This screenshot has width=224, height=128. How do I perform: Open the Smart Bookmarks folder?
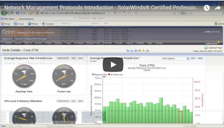pos(25,19)
